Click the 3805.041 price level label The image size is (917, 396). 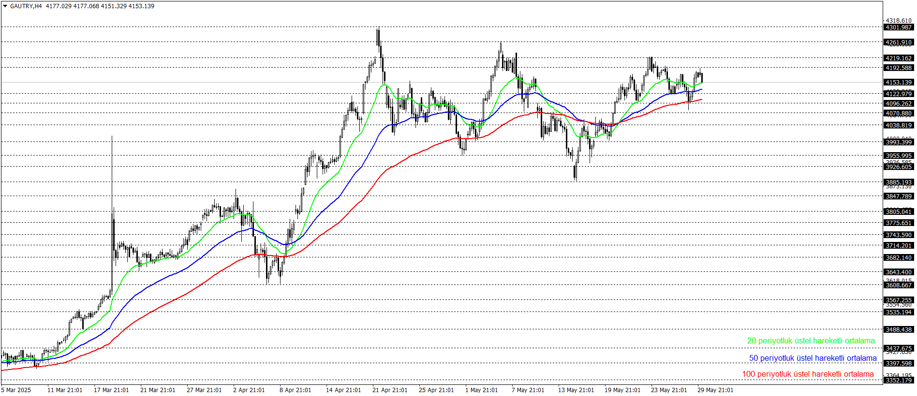899,212
